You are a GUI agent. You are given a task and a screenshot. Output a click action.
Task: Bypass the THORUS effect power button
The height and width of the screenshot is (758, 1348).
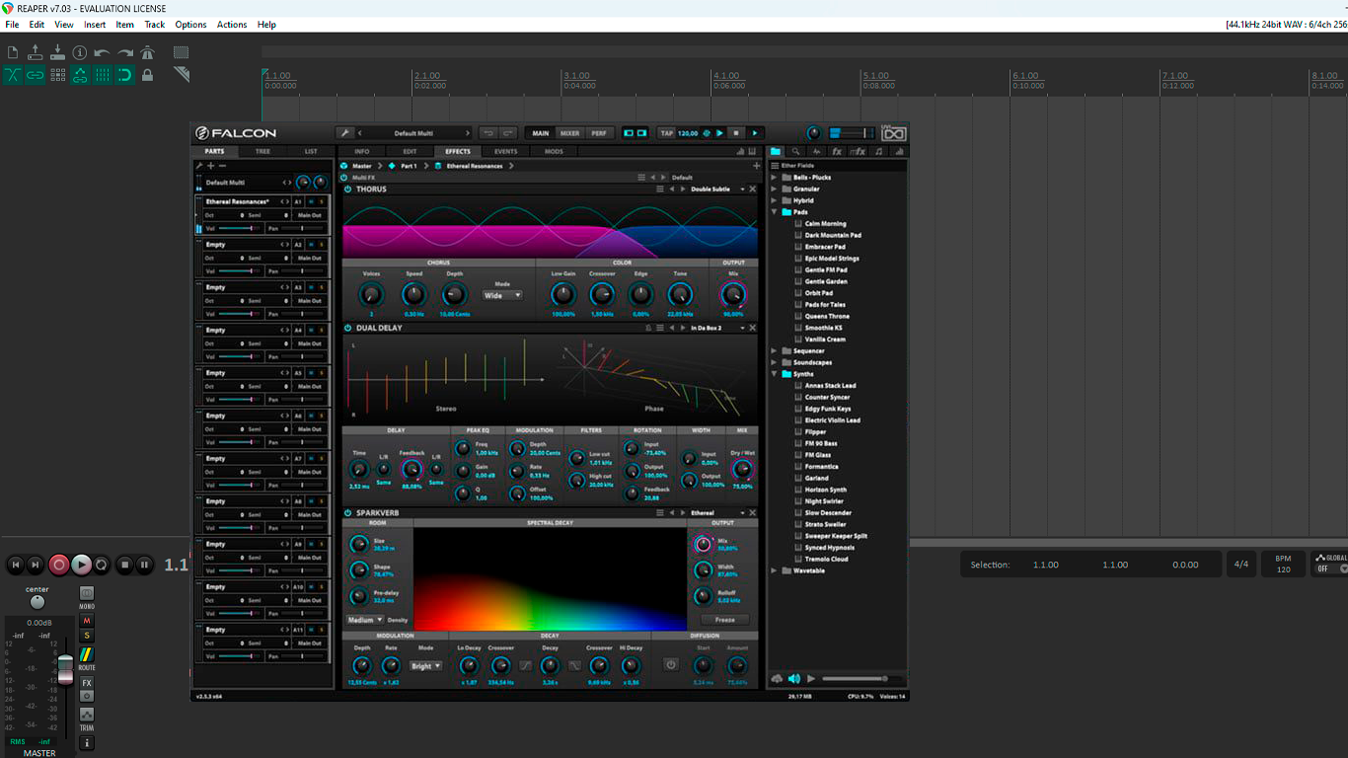tap(348, 189)
